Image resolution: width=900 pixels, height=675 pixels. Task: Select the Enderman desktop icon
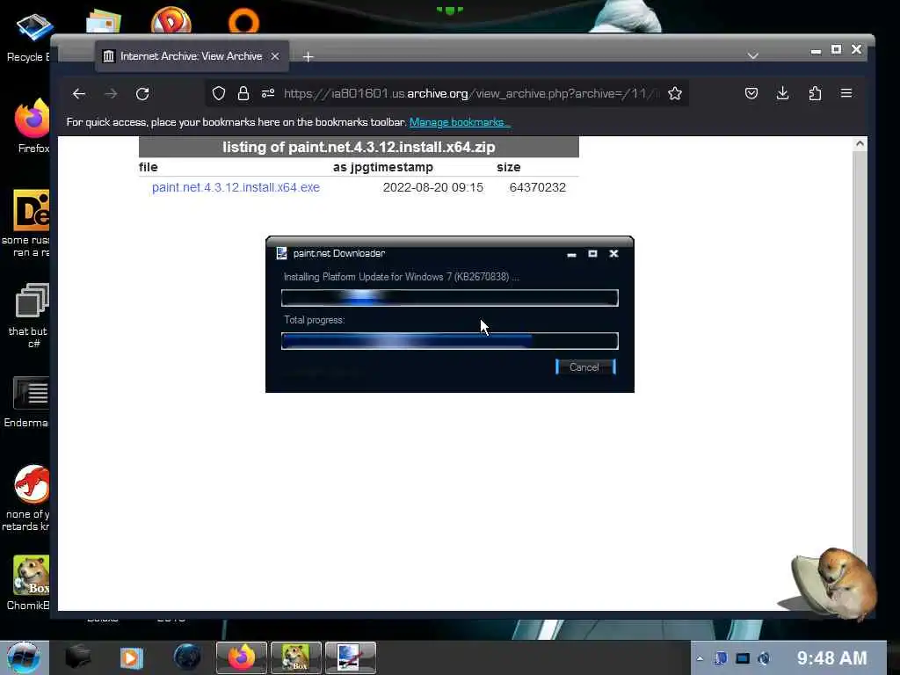click(27, 403)
